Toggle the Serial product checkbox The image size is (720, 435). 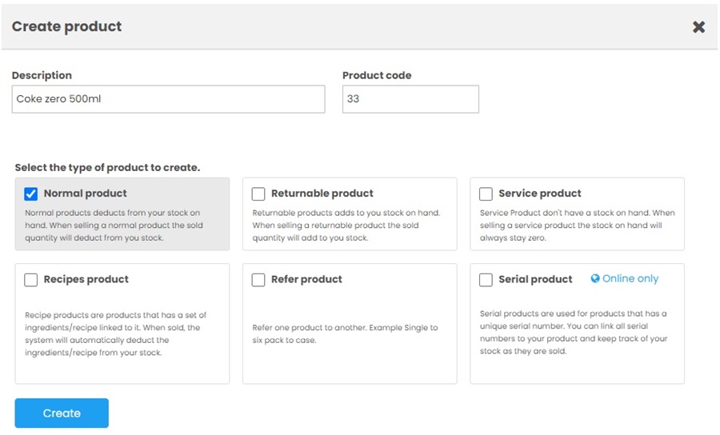coord(486,280)
